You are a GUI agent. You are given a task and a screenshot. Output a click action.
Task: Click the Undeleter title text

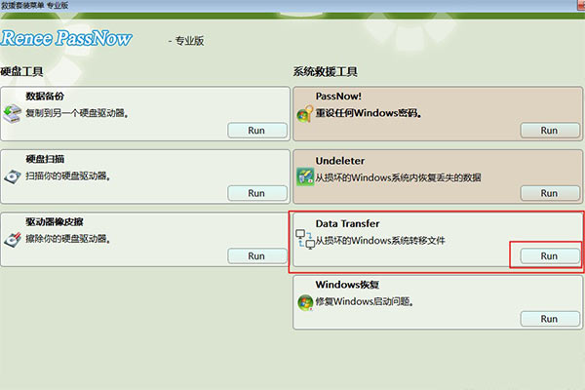(340, 161)
